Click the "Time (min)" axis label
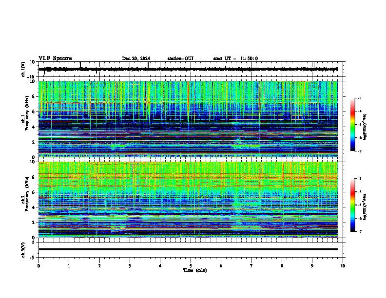This screenshot has height=298, width=386. tap(195, 270)
